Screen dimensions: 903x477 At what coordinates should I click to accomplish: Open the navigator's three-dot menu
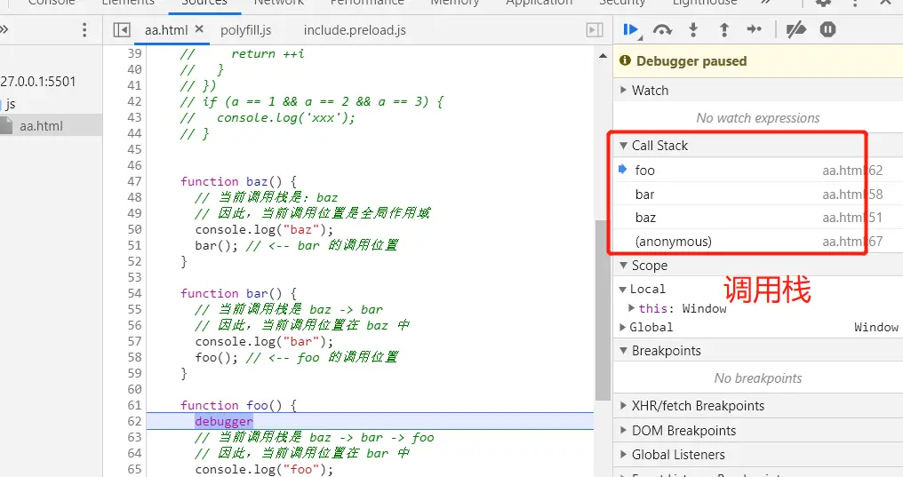click(84, 30)
